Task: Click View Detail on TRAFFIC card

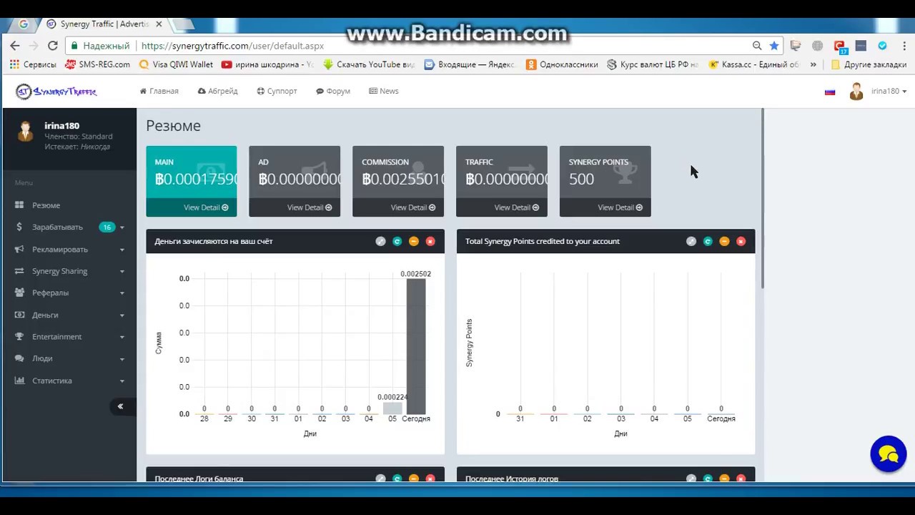Action: click(517, 207)
